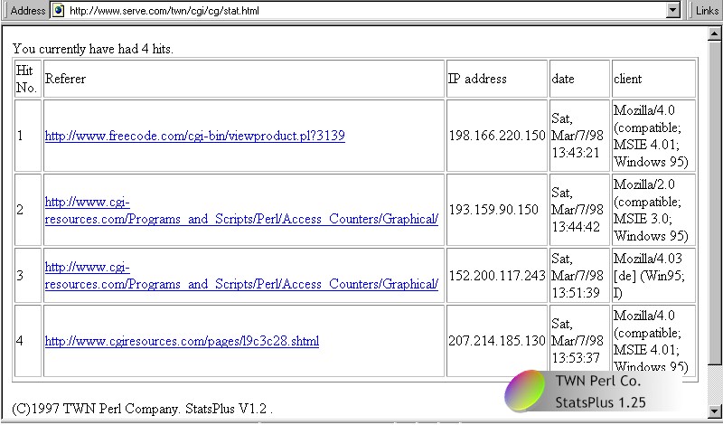723x425 pixels.
Task: Click the TWN Perl Co. StatsPlus logo
Action: pos(593,392)
